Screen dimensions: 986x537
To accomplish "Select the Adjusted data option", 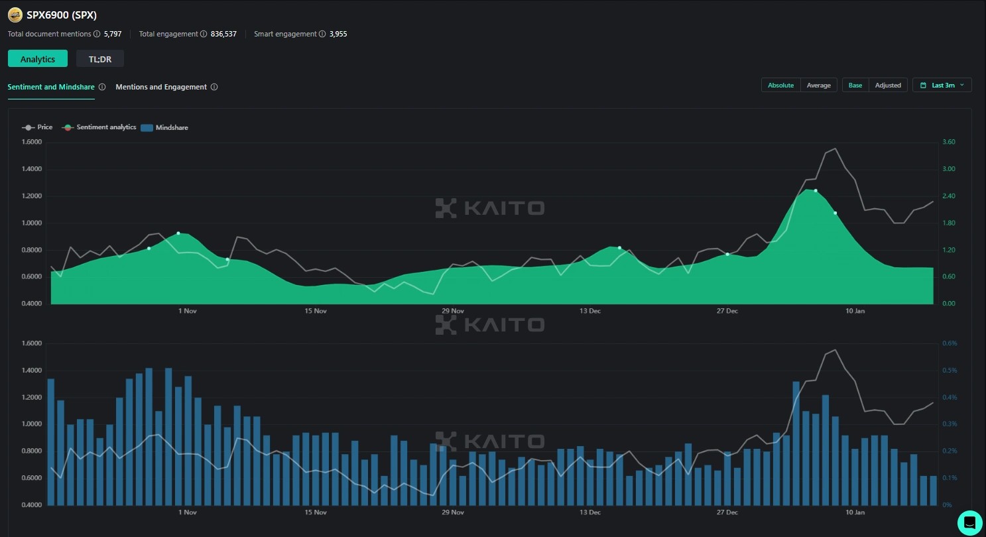I will 887,86.
